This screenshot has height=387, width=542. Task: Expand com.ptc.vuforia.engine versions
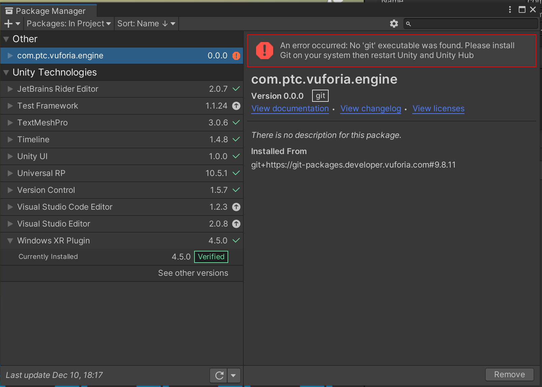[10, 56]
